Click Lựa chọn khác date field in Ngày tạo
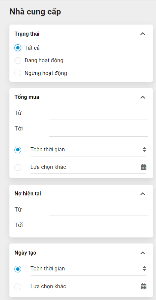Screen dimensions: 156x300 coord(88,287)
